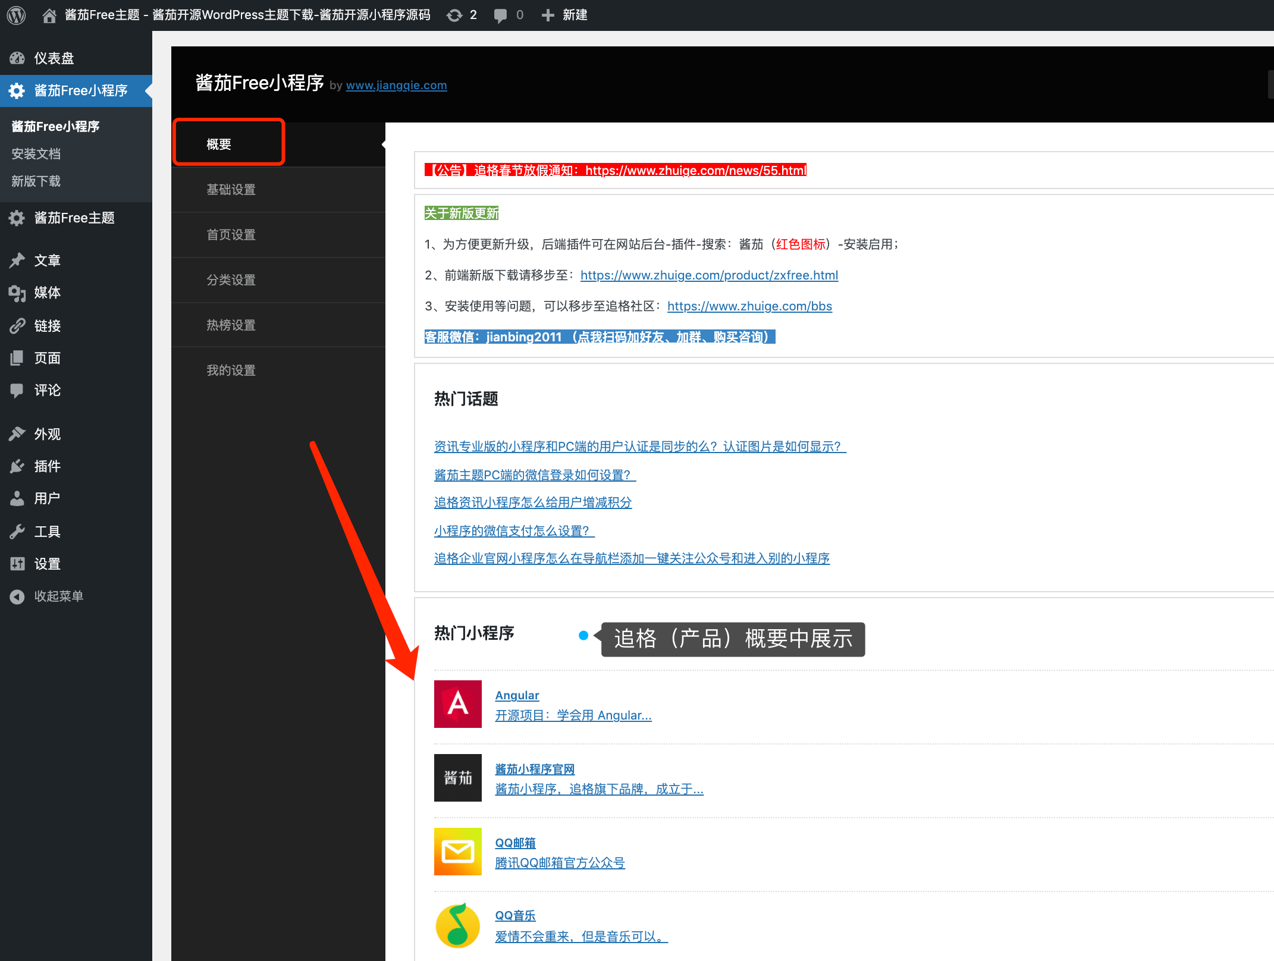This screenshot has width=1274, height=961.
Task: Open the 新版下载 submenu item
Action: click(x=36, y=181)
